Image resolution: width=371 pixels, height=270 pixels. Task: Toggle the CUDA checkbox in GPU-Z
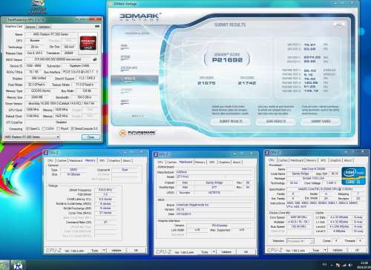pyautogui.click(x=43, y=128)
